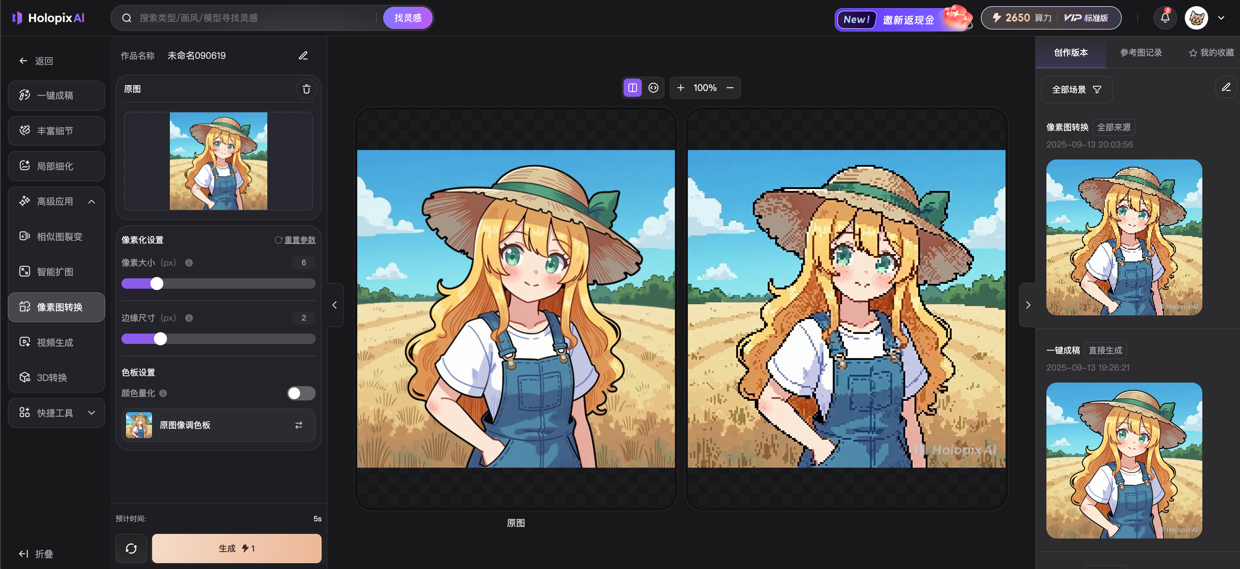This screenshot has width=1240, height=569.
Task: Swap the original image palette icon
Action: [x=298, y=425]
